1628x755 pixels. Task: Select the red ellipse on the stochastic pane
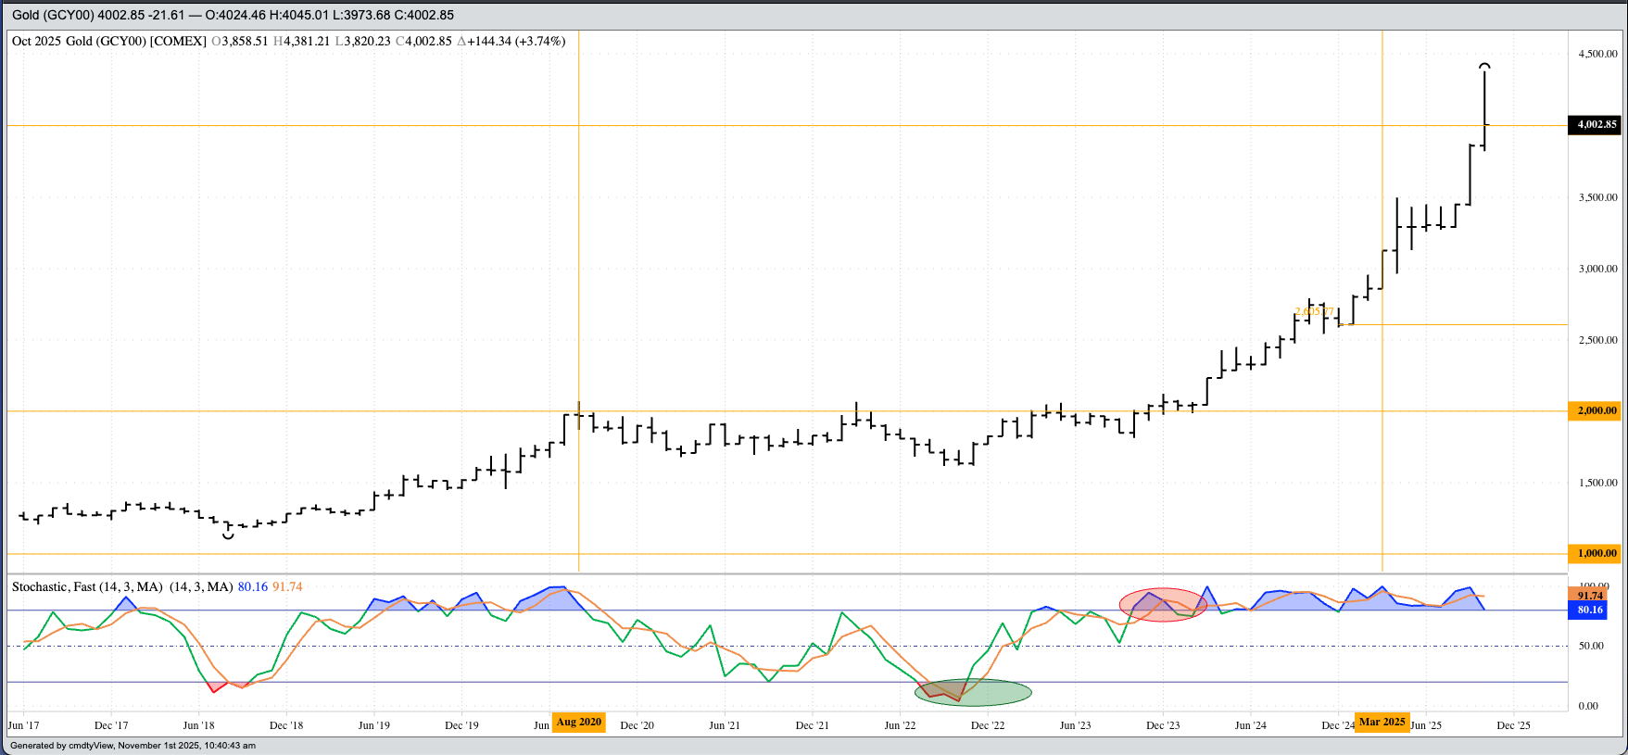pos(1163,604)
